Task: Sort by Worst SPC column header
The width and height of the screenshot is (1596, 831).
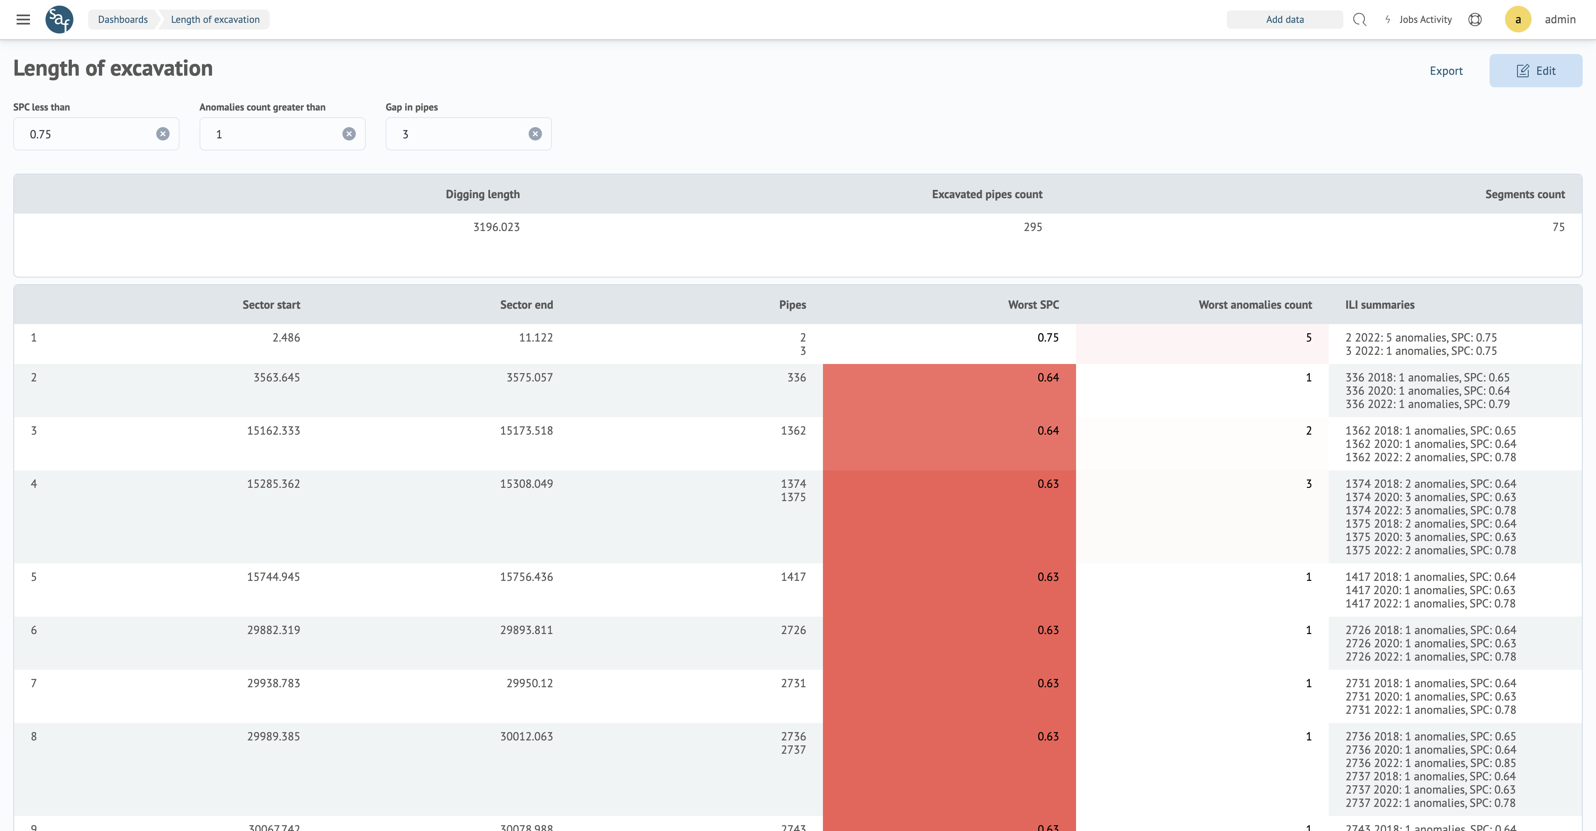Action: (x=1033, y=305)
